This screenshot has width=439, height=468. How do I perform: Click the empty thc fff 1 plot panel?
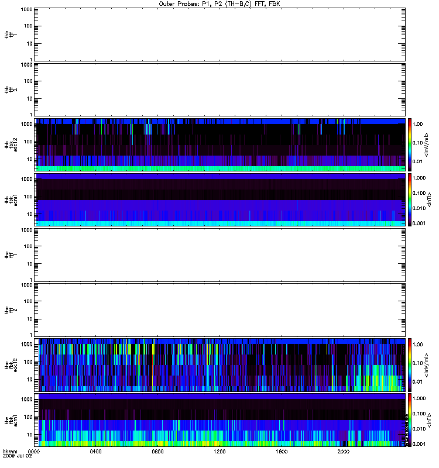pyautogui.click(x=220, y=255)
